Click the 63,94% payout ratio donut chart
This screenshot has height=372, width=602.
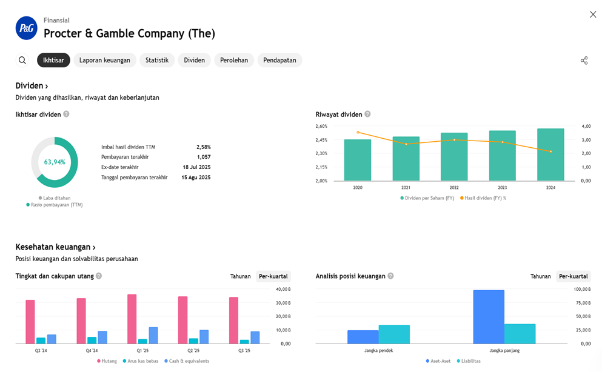55,162
